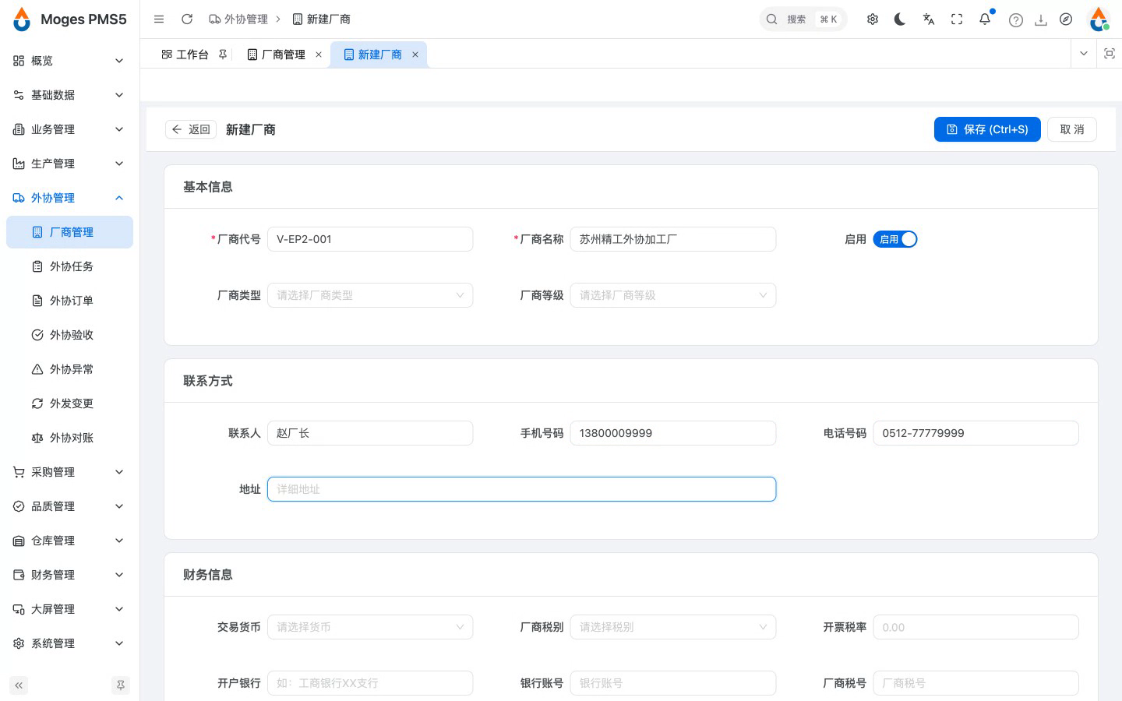This screenshot has width=1122, height=701.
Task: Expand the 生产管理 sidebar menu
Action: click(69, 164)
